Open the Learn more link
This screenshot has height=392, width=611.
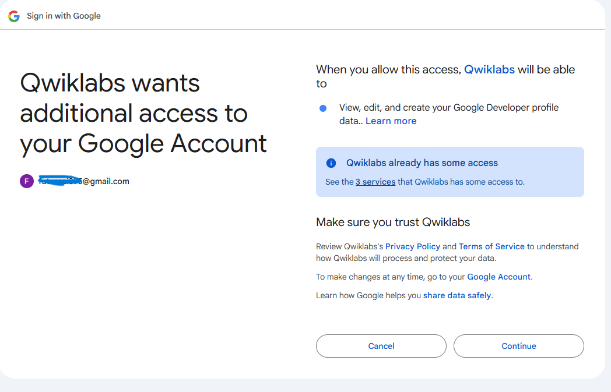point(391,121)
